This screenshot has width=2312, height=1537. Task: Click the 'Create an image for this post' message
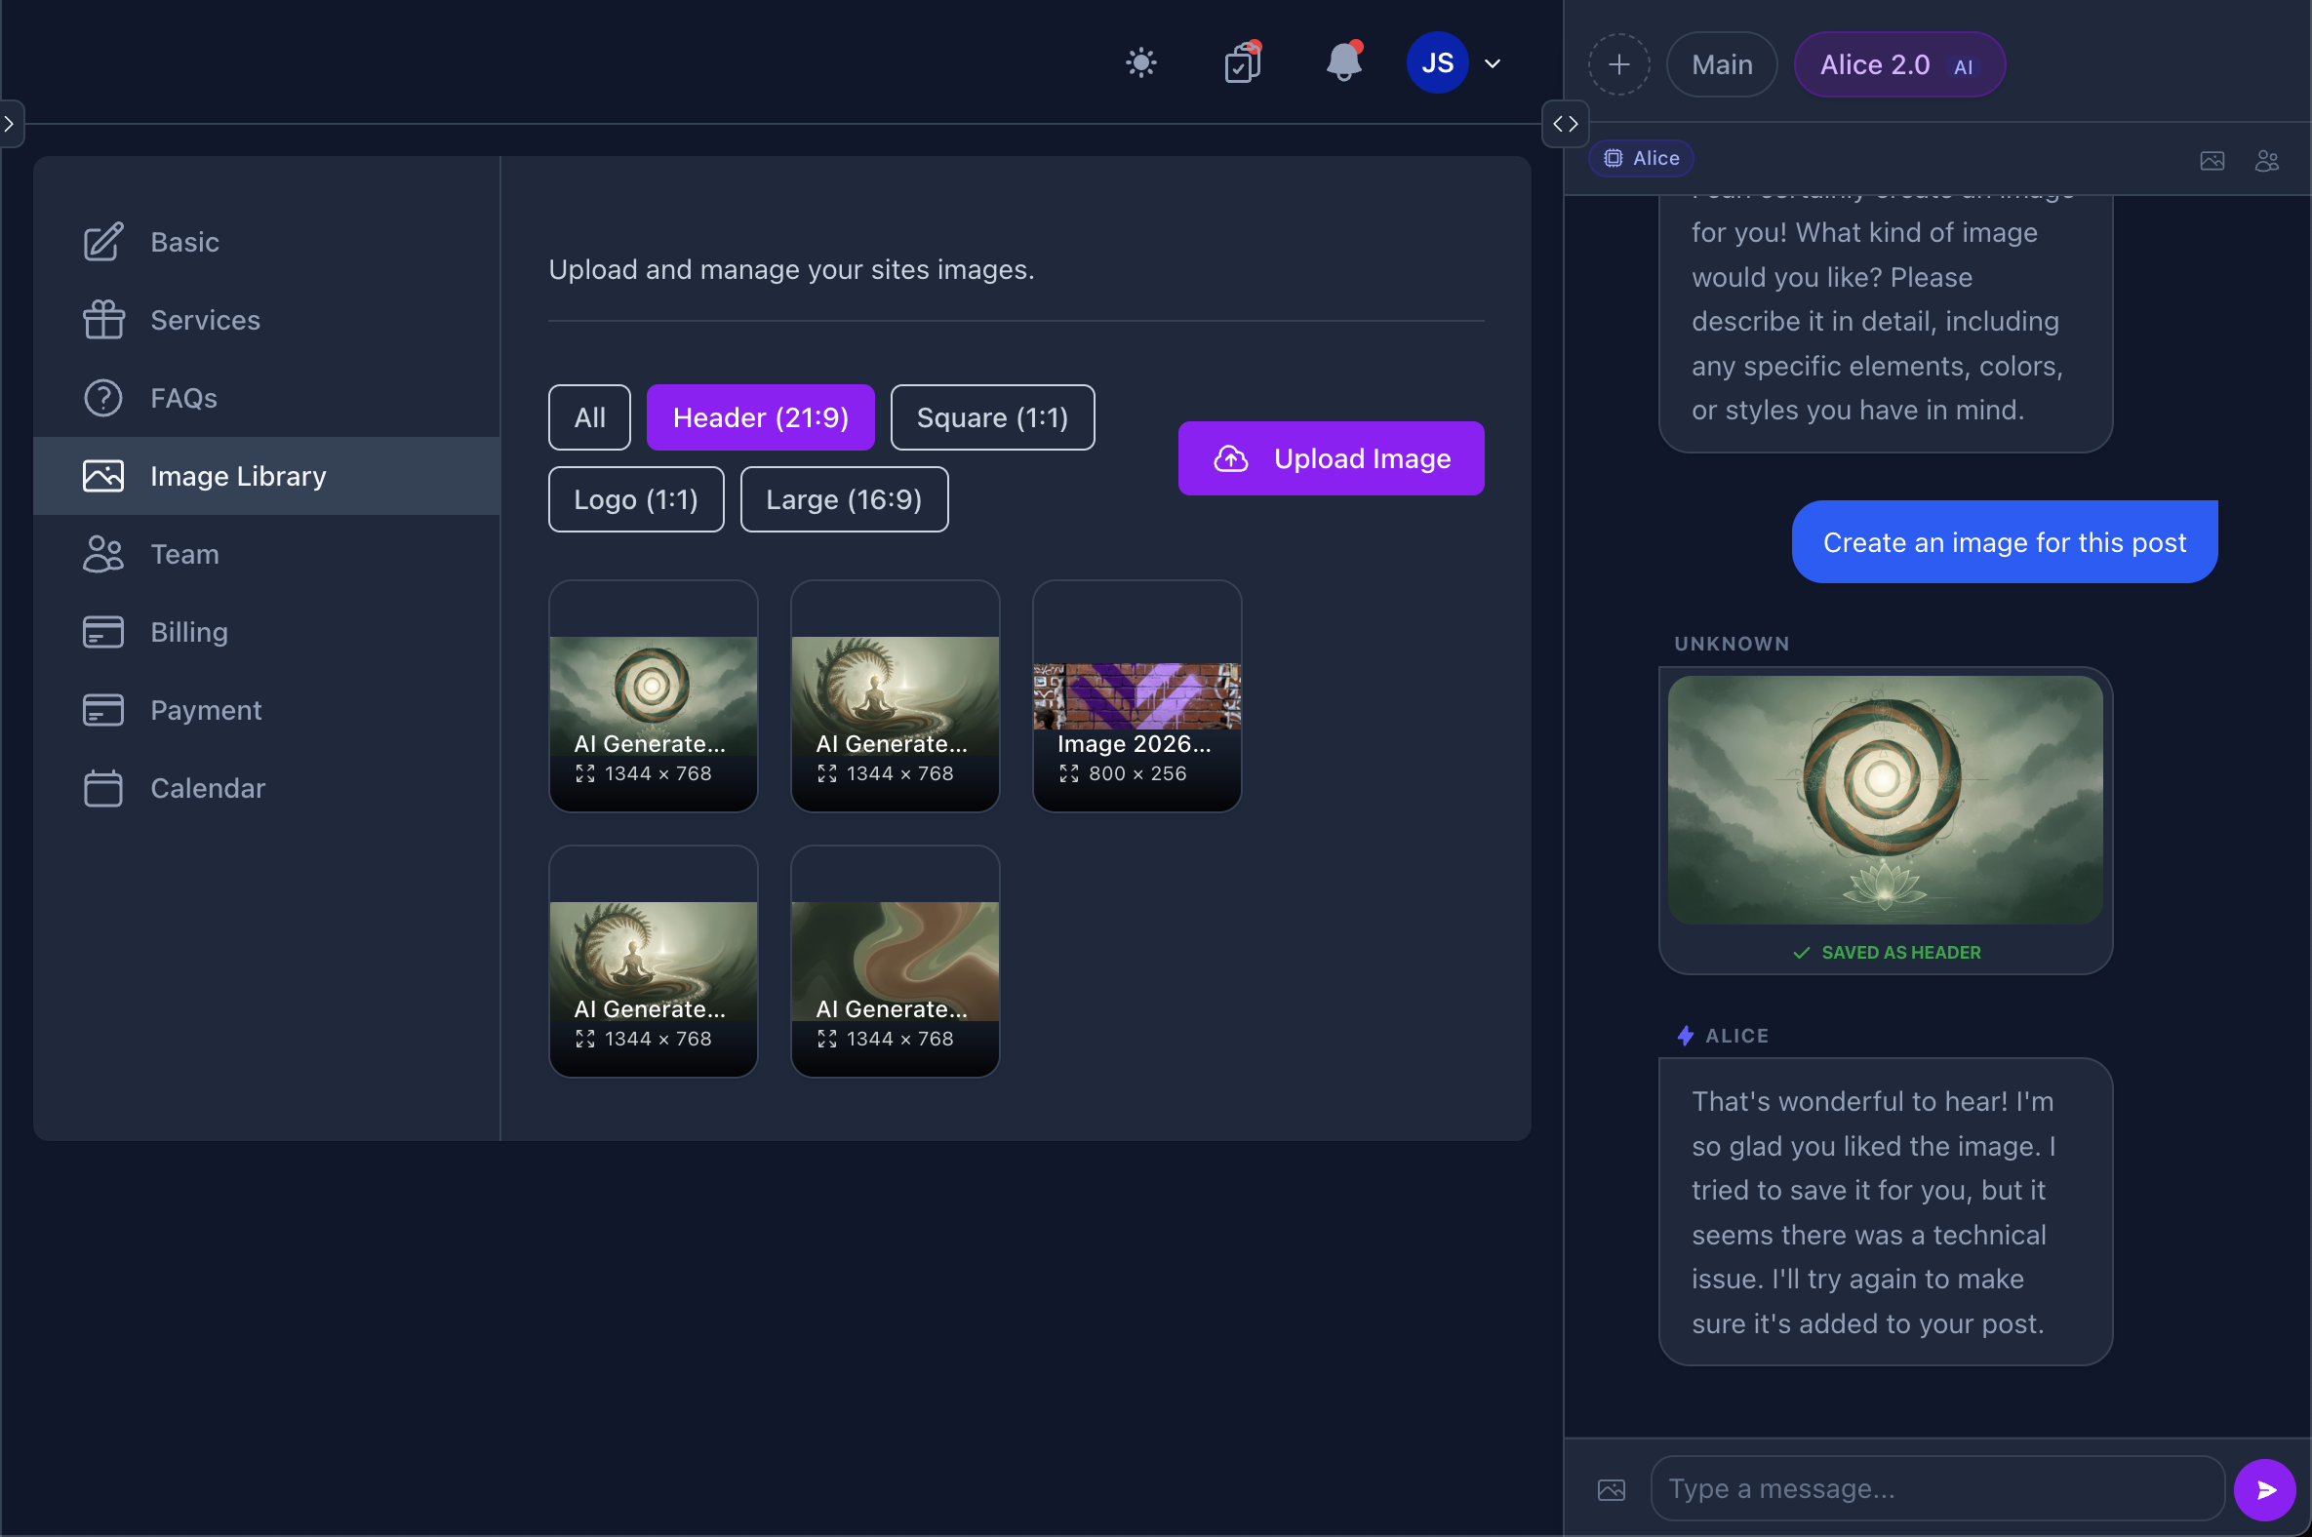coord(2004,542)
